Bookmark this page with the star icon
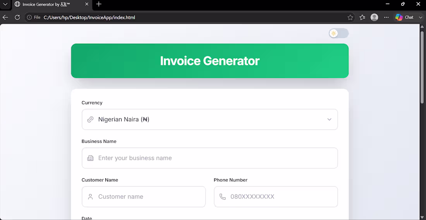426x220 pixels. [x=350, y=17]
